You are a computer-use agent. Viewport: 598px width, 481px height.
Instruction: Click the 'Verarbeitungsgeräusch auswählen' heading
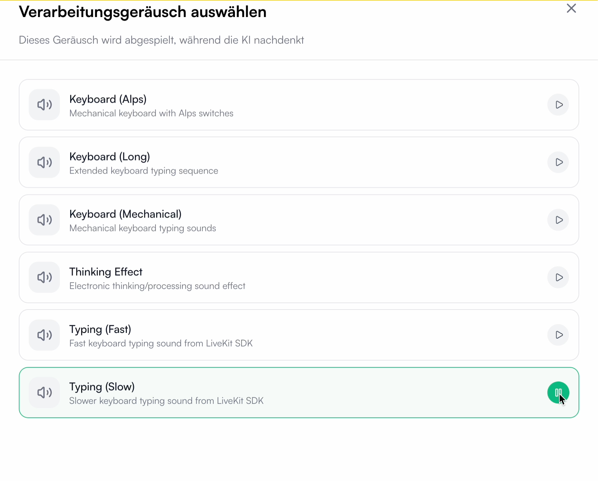[143, 12]
